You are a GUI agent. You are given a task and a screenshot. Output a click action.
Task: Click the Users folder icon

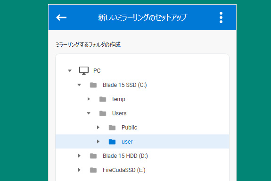103,113
